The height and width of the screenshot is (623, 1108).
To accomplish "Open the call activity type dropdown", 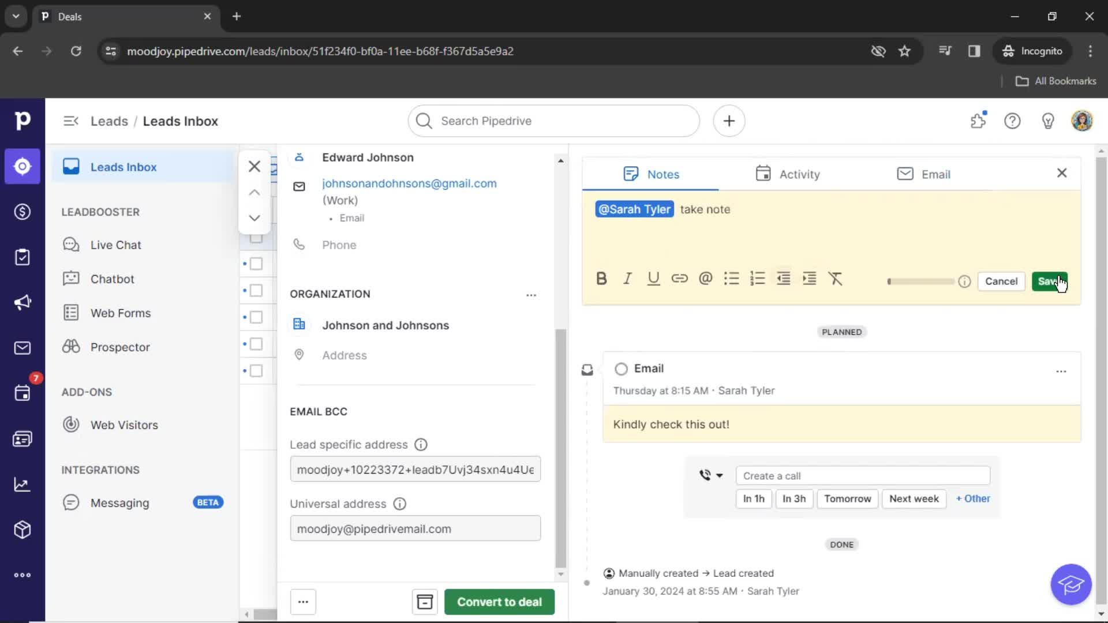I will [711, 475].
